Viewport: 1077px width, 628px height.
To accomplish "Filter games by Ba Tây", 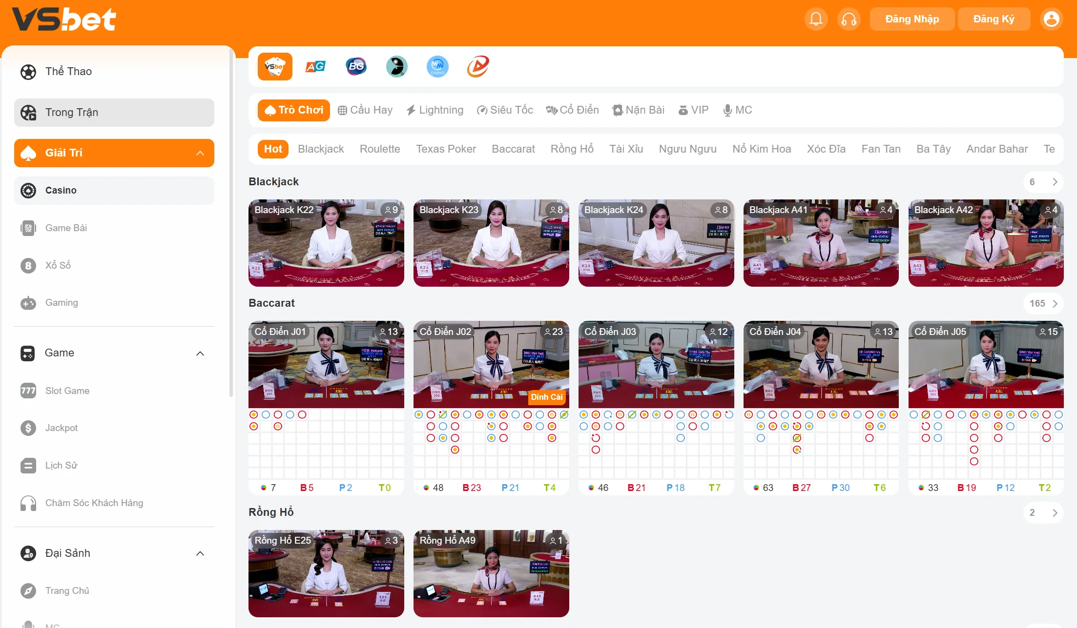I will click(933, 149).
